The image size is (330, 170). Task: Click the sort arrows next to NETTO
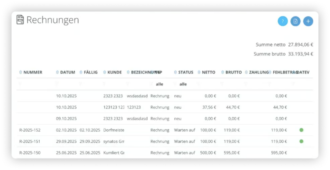pos(199,72)
